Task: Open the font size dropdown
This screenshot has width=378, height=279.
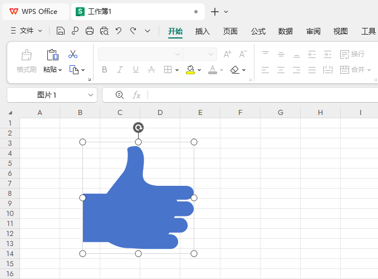Action: pos(211,54)
